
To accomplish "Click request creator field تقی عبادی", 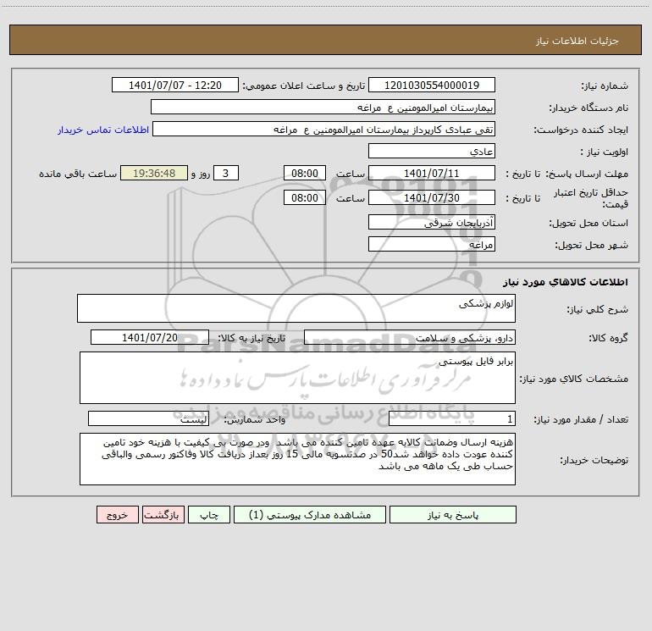I will click(323, 129).
